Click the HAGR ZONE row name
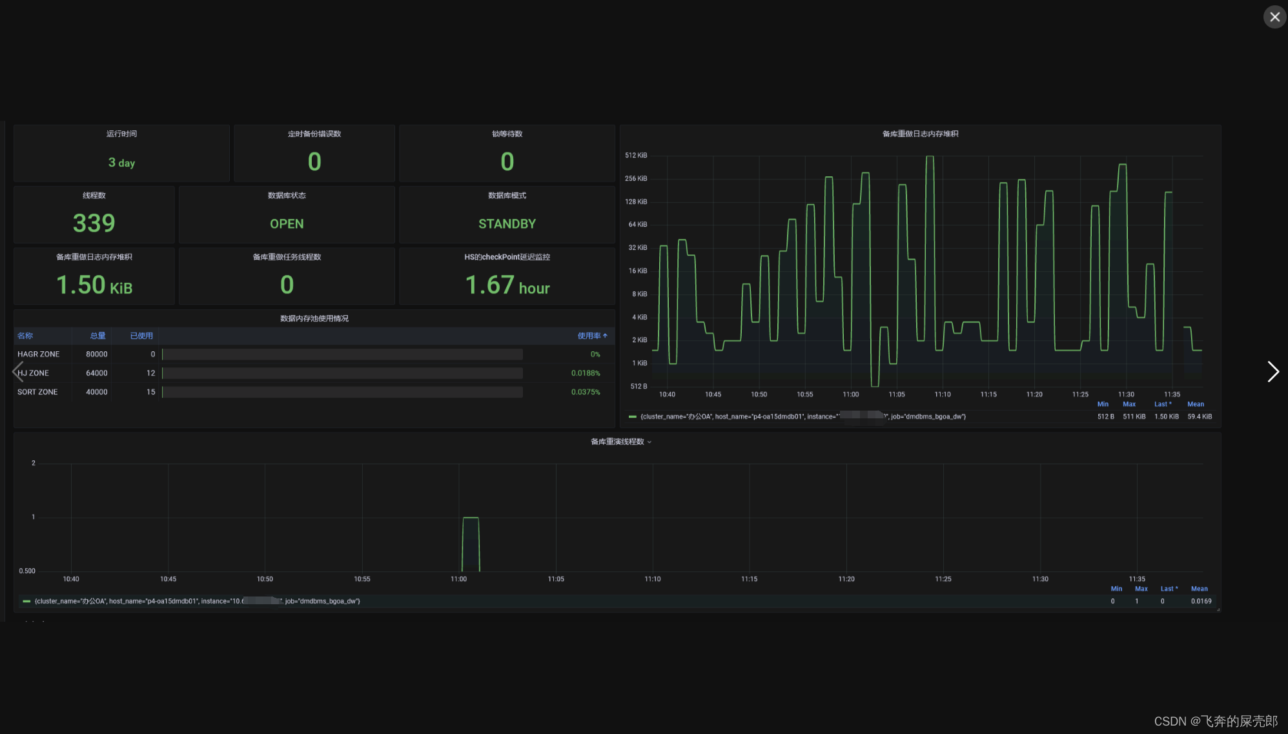Screen dimensions: 1288x734 click(38, 354)
